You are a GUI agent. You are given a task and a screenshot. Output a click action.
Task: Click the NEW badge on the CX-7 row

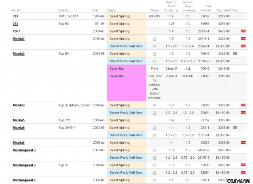pyautogui.click(x=243, y=31)
